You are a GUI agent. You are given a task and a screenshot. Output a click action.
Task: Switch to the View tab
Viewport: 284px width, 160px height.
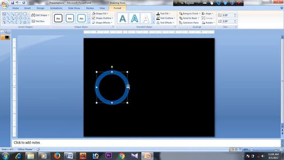pos(102,8)
